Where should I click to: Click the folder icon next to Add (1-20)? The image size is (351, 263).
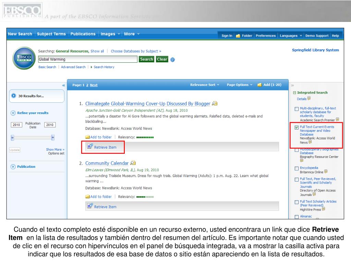[259, 85]
